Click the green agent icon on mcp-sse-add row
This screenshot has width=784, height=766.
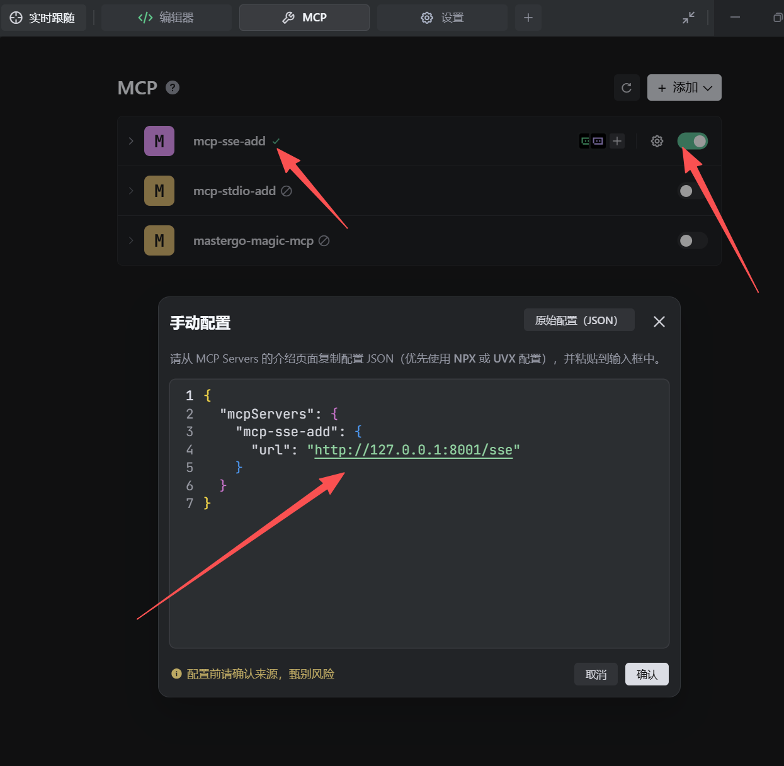586,141
